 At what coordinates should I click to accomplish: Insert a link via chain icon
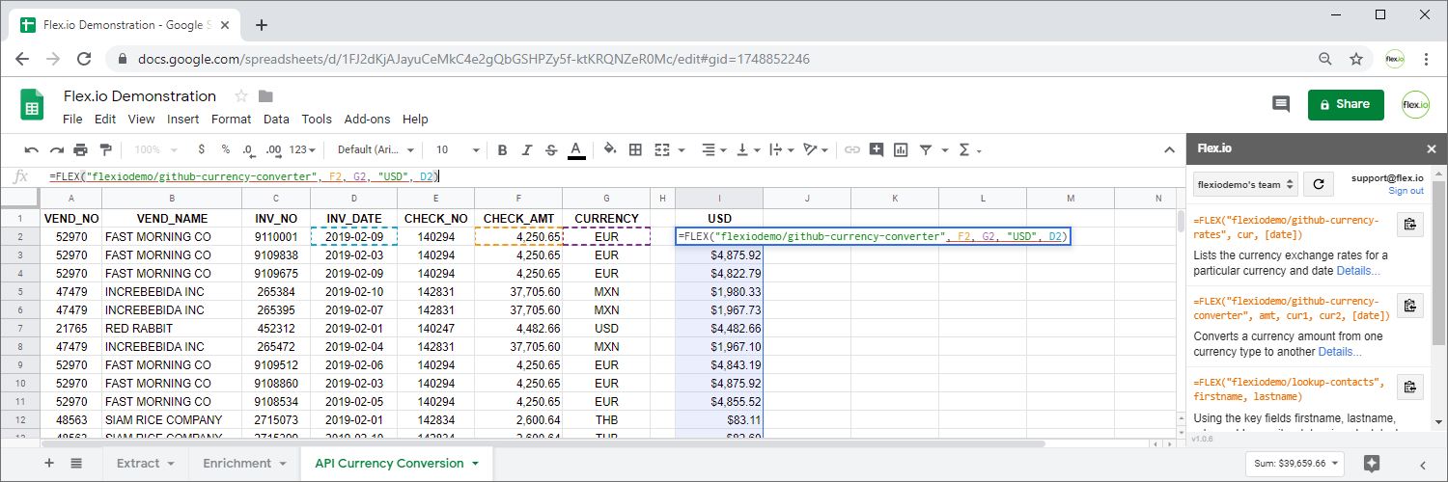[x=852, y=149]
